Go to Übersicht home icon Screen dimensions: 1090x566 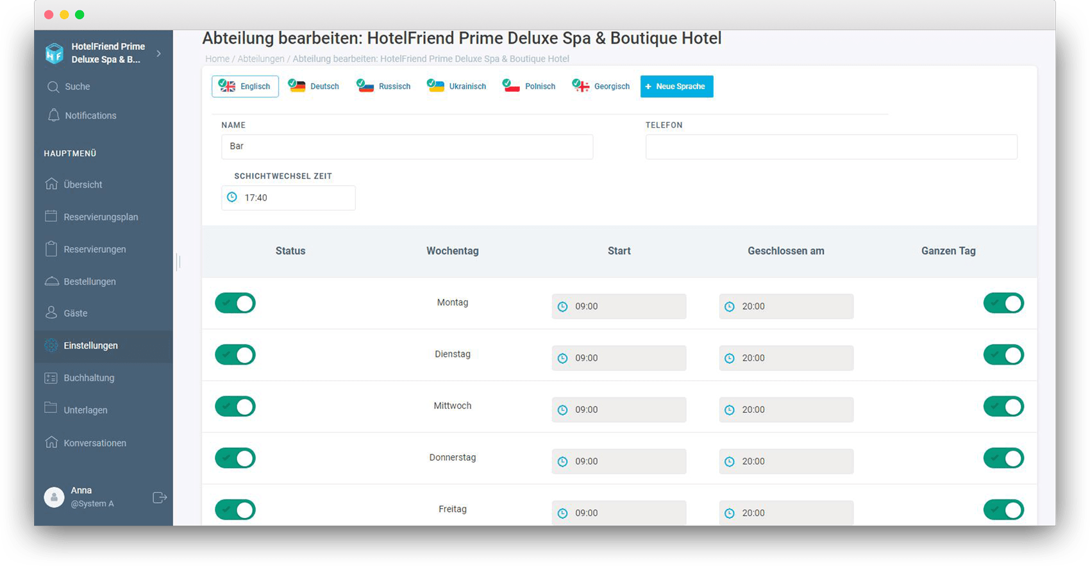pyautogui.click(x=51, y=184)
